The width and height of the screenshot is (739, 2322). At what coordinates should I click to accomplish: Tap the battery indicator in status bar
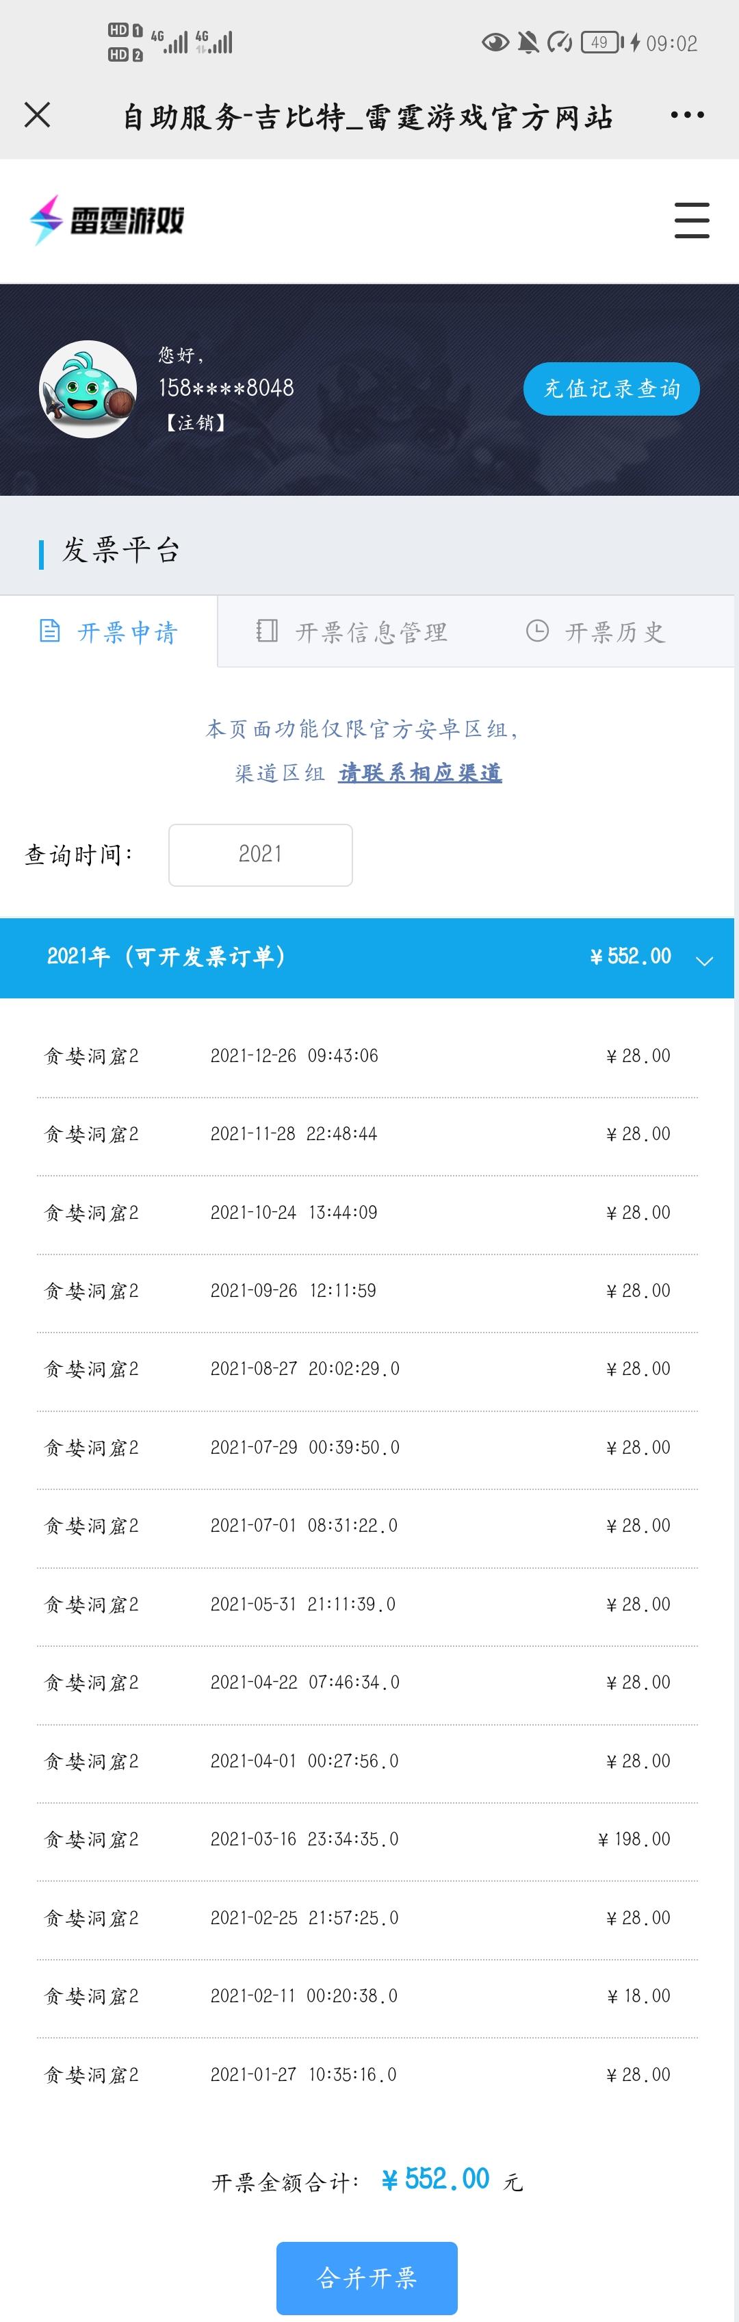click(x=603, y=42)
